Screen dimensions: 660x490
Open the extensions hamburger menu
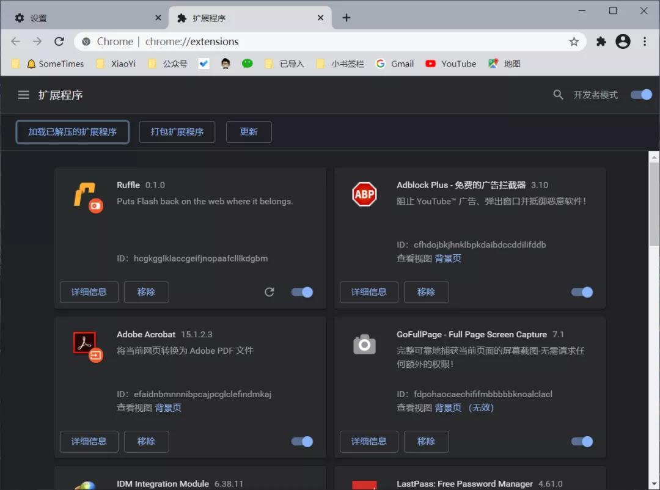tap(23, 95)
